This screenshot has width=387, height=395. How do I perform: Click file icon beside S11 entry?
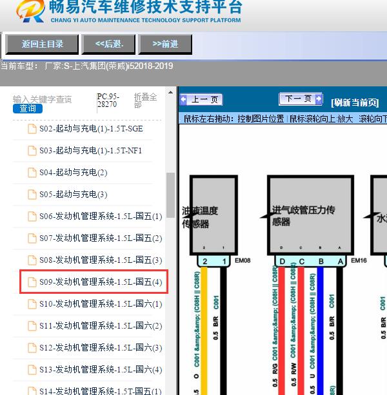tap(32, 326)
